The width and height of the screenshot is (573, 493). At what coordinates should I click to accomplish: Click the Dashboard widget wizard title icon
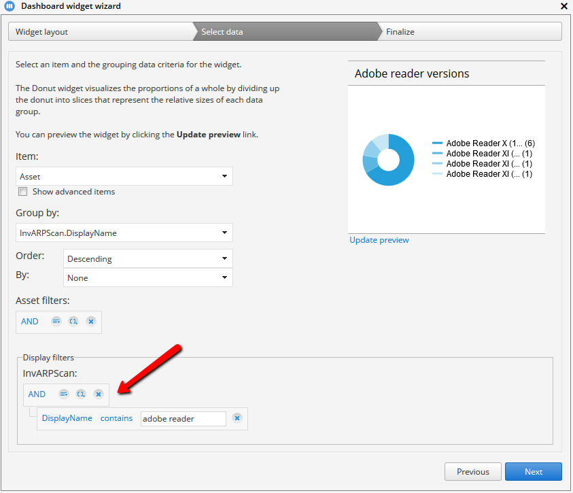coord(10,6)
